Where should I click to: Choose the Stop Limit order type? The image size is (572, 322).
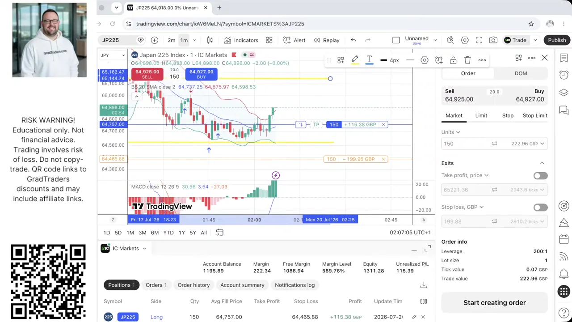[535, 115]
